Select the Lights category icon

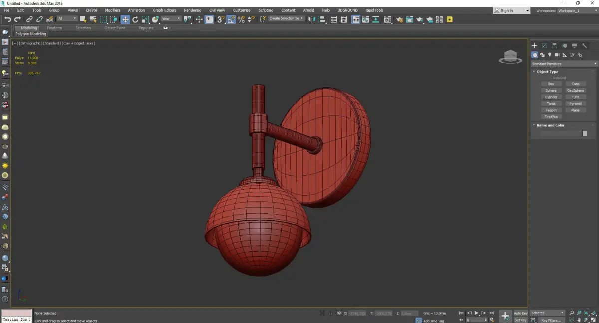[x=550, y=55]
